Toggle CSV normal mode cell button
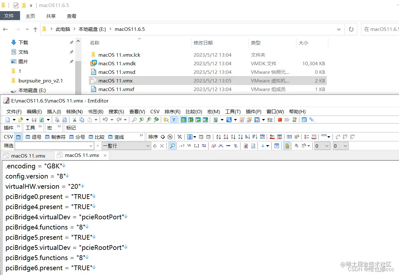The image size is (399, 275). point(18,137)
